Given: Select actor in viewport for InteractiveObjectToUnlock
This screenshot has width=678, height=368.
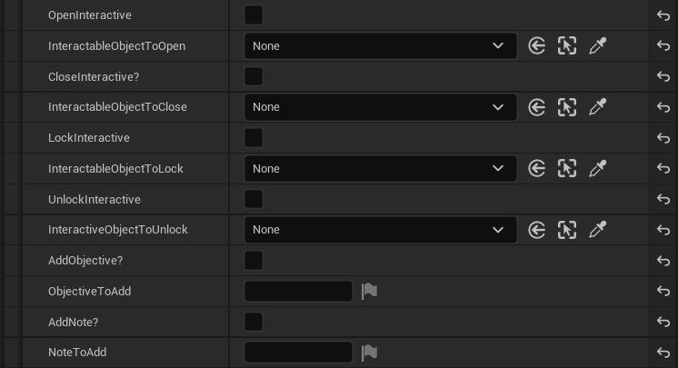Looking at the screenshot, I should click(567, 230).
